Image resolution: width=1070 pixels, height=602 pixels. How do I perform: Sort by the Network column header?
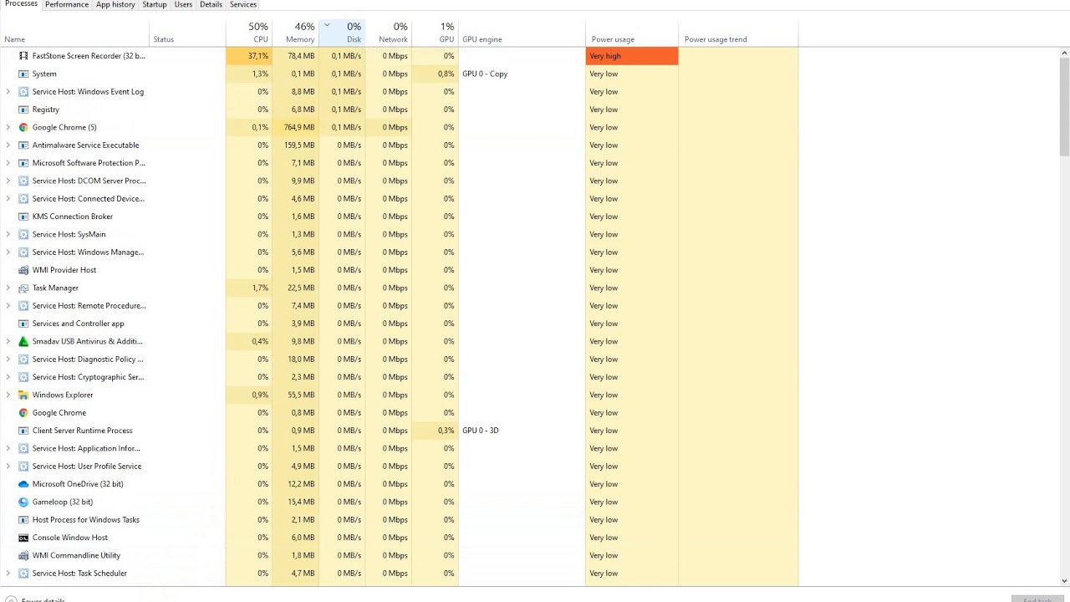coord(389,33)
